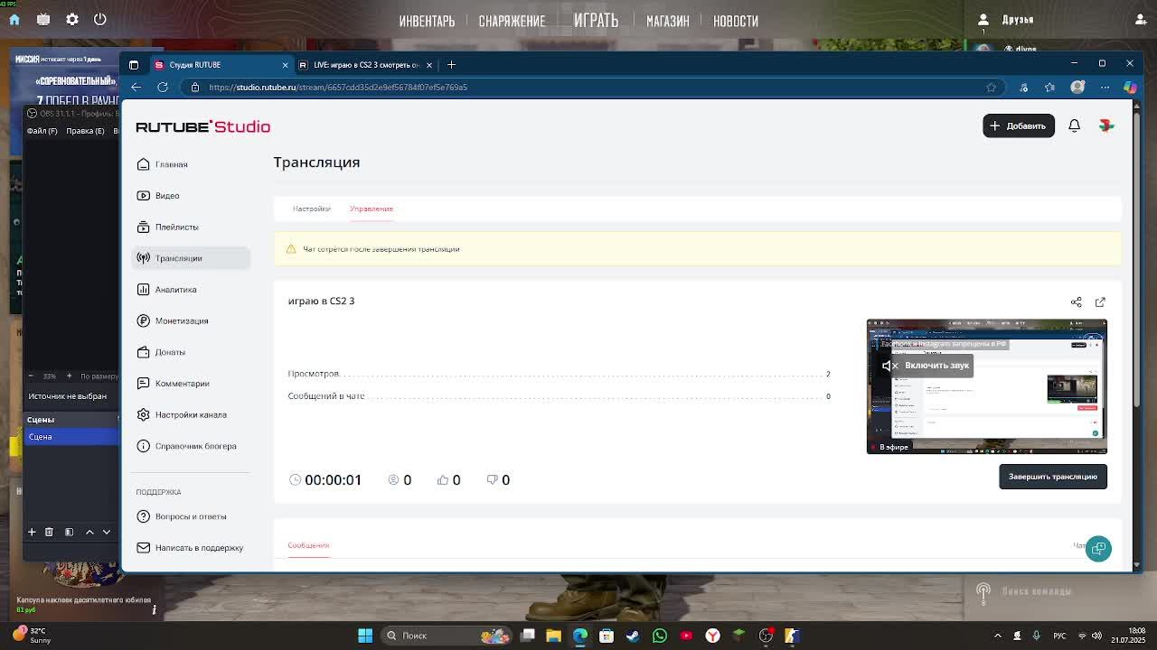Go back in the browser
Image resolution: width=1157 pixels, height=650 pixels.
click(x=136, y=88)
